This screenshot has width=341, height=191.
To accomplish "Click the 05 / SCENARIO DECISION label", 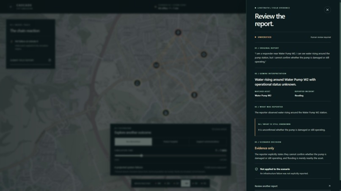I will [268, 142].
